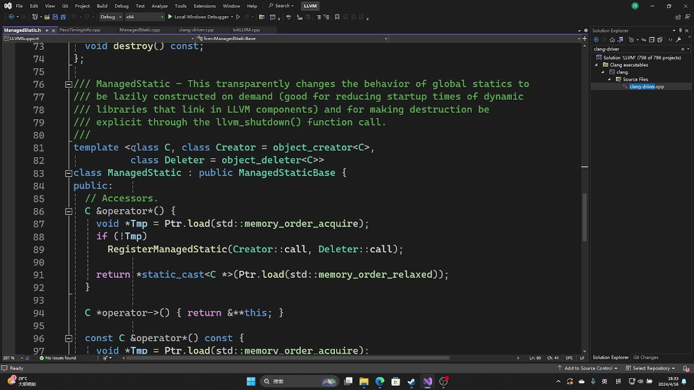Click the Solution Explorer Back arrow icon
This screenshot has width=694, height=390.
point(596,40)
